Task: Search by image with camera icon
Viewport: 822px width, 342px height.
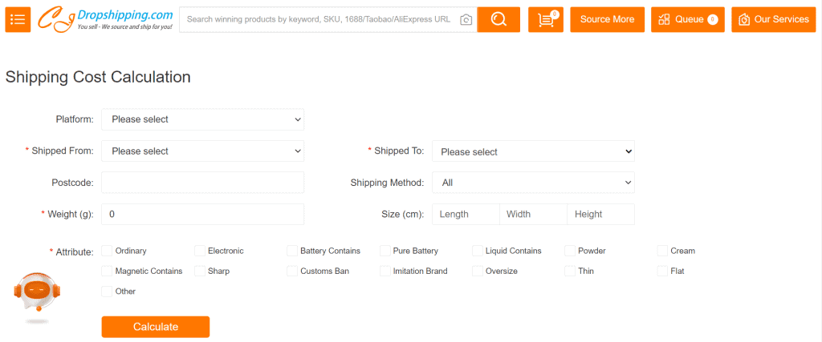Action: tap(466, 20)
